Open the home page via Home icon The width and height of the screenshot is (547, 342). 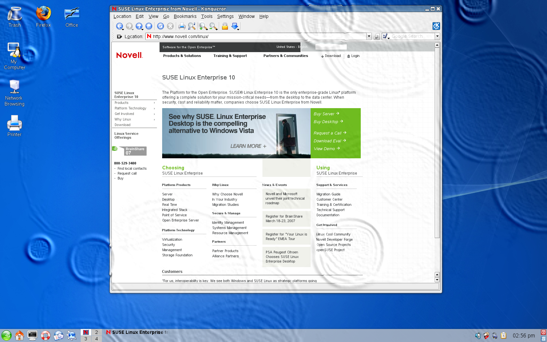click(149, 26)
